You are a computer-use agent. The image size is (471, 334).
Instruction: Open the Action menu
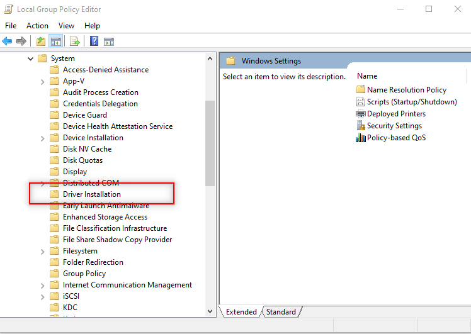[x=37, y=26]
